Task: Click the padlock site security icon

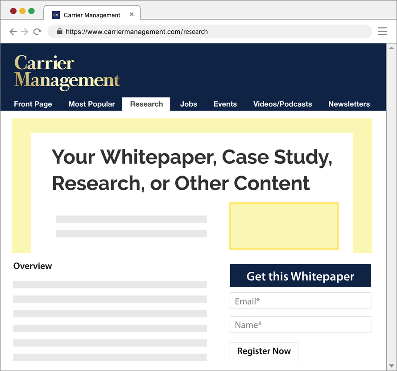Action: [x=59, y=32]
